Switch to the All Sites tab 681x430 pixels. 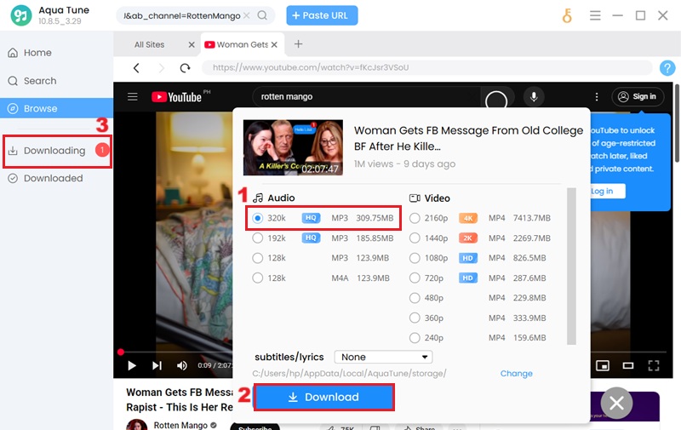[x=150, y=44]
